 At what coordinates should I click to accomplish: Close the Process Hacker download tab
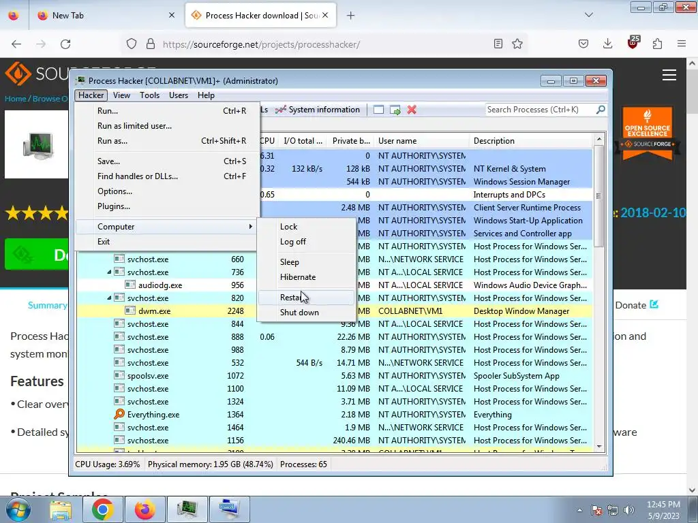click(x=325, y=15)
